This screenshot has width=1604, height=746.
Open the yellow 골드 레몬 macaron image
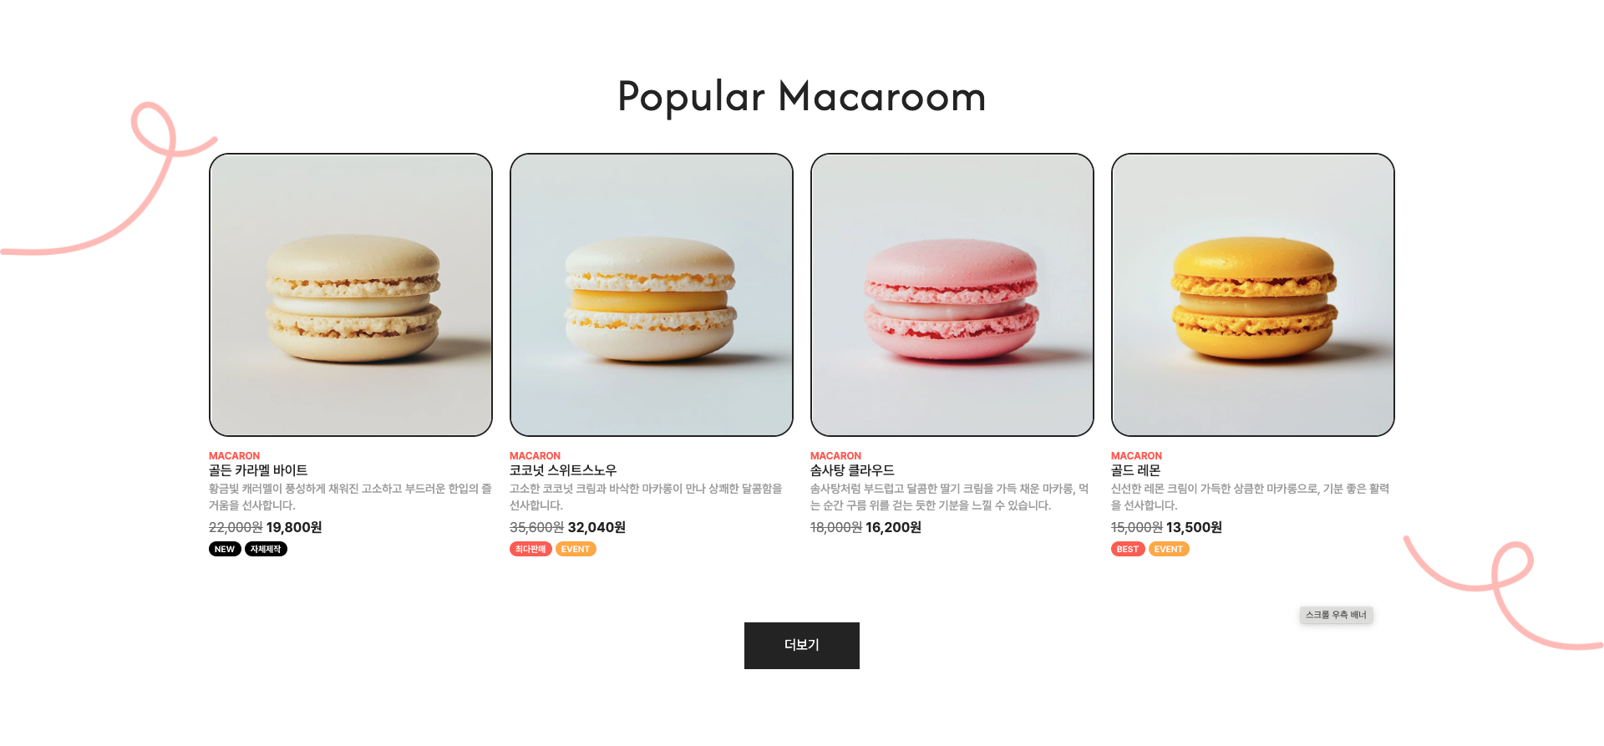1253,295
